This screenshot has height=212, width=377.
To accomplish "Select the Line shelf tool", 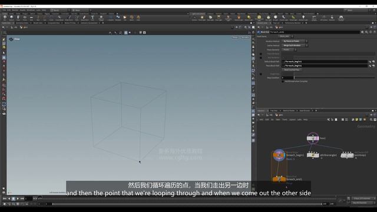I will [45, 18].
